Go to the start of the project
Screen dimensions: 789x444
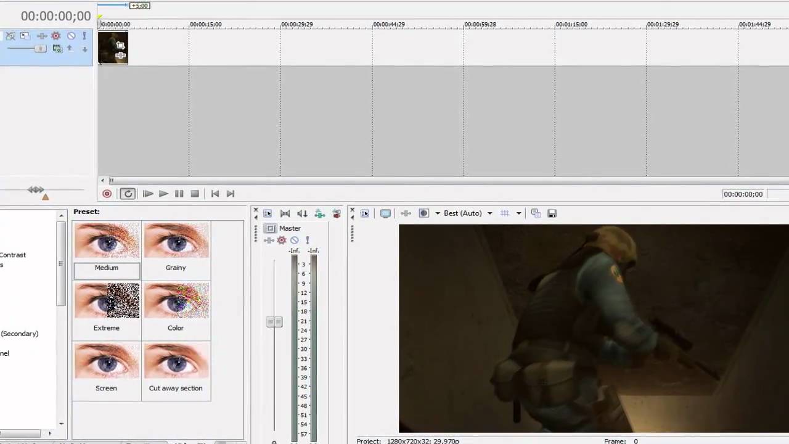(x=215, y=194)
